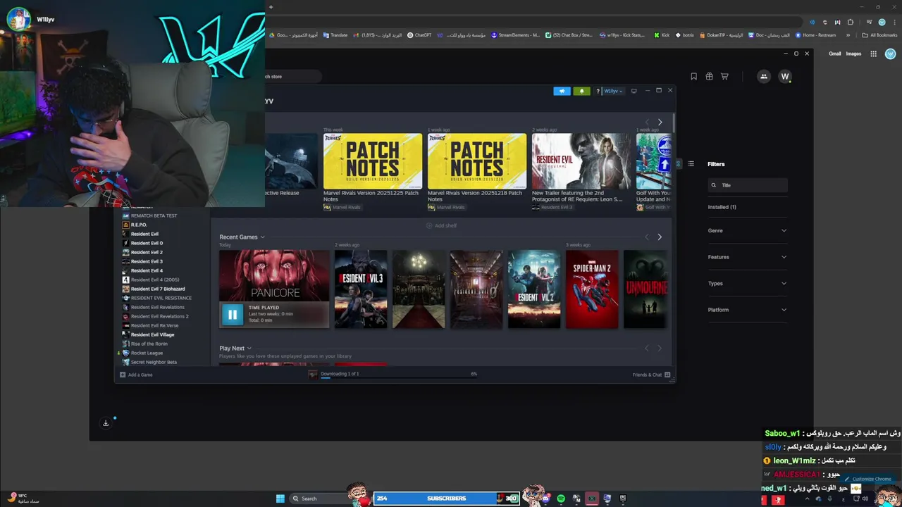Click the Filters list icon

click(691, 164)
